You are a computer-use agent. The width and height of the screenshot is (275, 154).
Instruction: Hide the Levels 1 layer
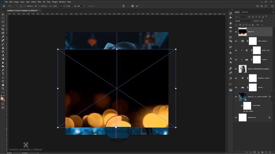point(236,87)
